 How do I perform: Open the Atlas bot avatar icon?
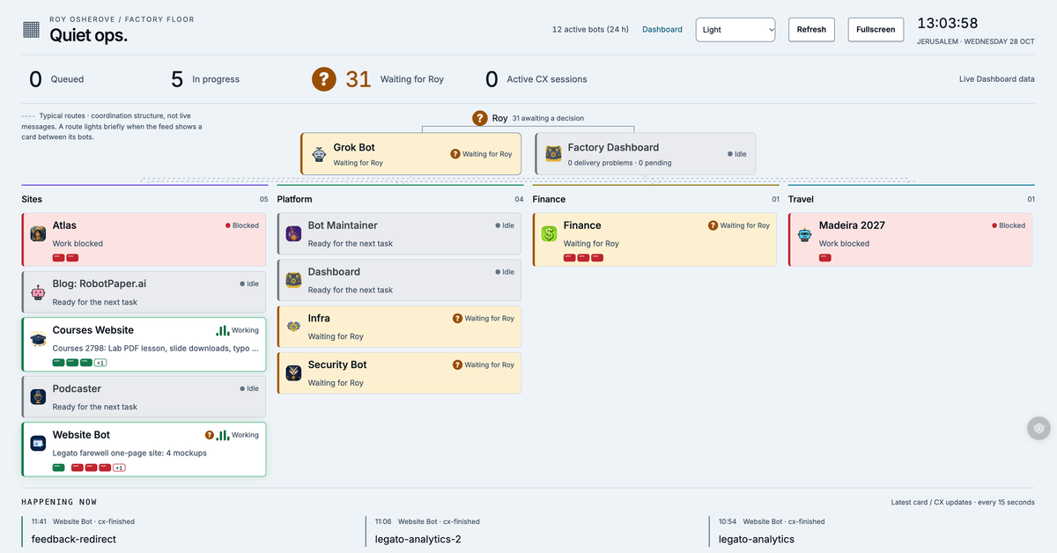38,233
